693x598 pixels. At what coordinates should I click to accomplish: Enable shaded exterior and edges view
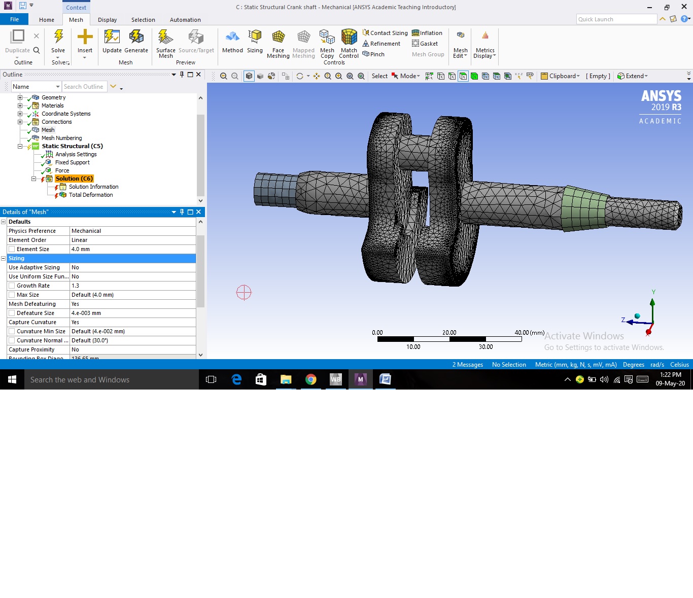click(x=249, y=76)
